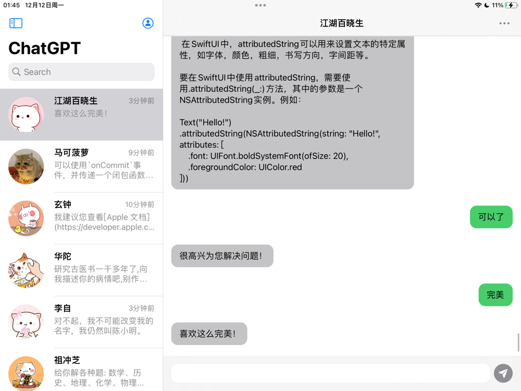
Task: Tap the attributedString explanation bubble
Action: point(292,113)
